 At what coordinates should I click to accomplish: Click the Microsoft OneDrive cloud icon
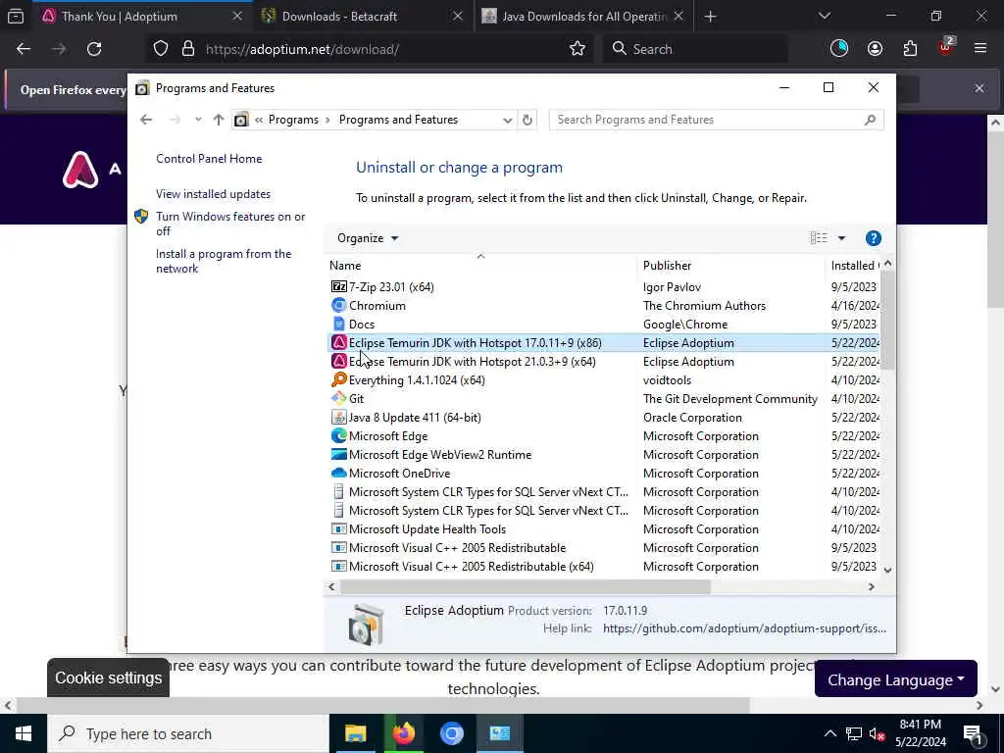[x=338, y=473]
